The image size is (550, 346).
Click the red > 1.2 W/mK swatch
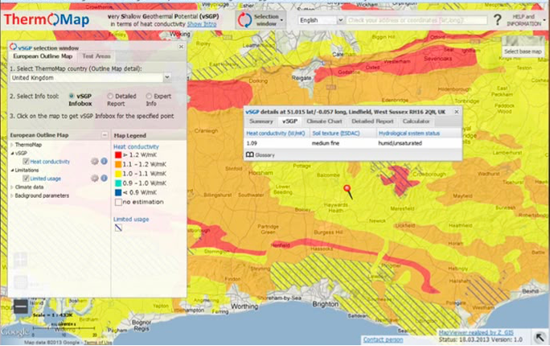coord(118,154)
